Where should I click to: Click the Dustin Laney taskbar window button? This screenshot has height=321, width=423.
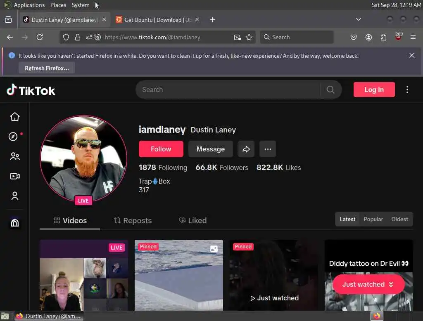(x=49, y=316)
